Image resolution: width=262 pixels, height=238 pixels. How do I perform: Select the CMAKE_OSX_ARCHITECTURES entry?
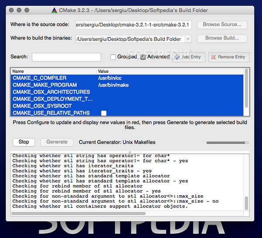click(51, 92)
